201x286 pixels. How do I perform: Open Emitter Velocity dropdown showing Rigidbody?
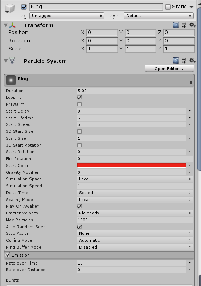pos(135,213)
